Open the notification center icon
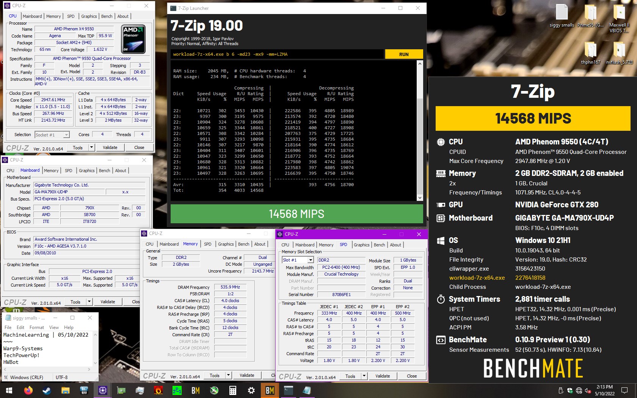637x398 pixels. pyautogui.click(x=624, y=390)
